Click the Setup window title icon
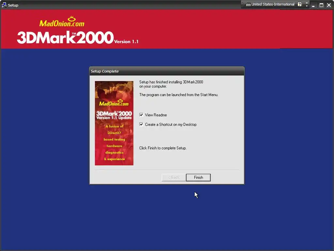This screenshot has width=334, height=251. click(x=4, y=5)
